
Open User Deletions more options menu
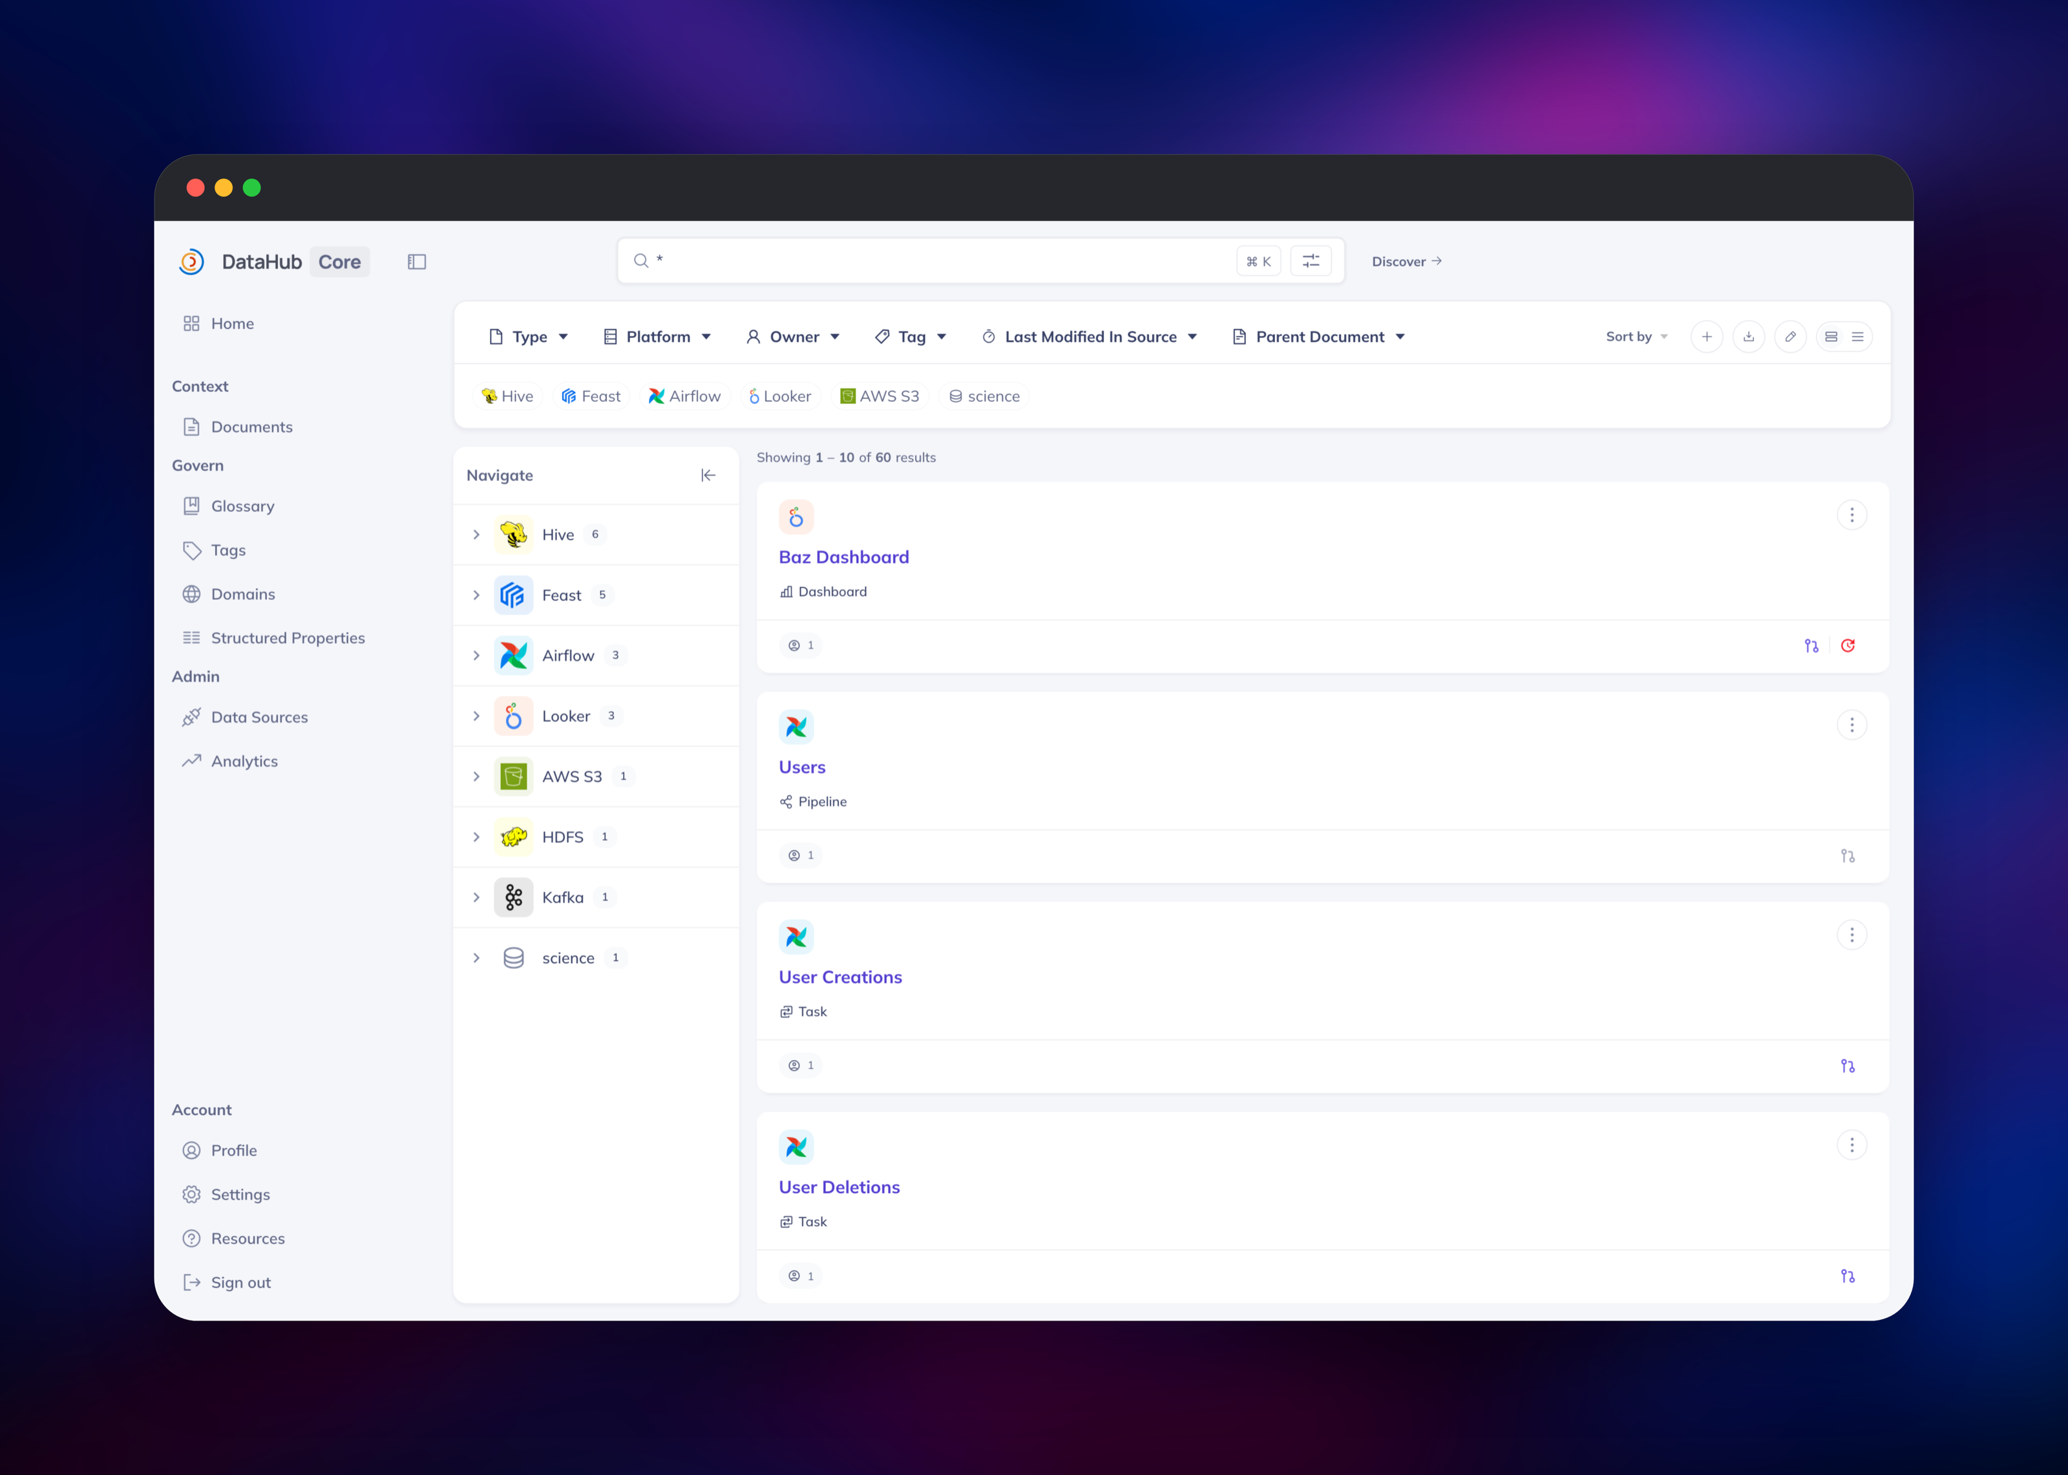[x=1852, y=1145]
